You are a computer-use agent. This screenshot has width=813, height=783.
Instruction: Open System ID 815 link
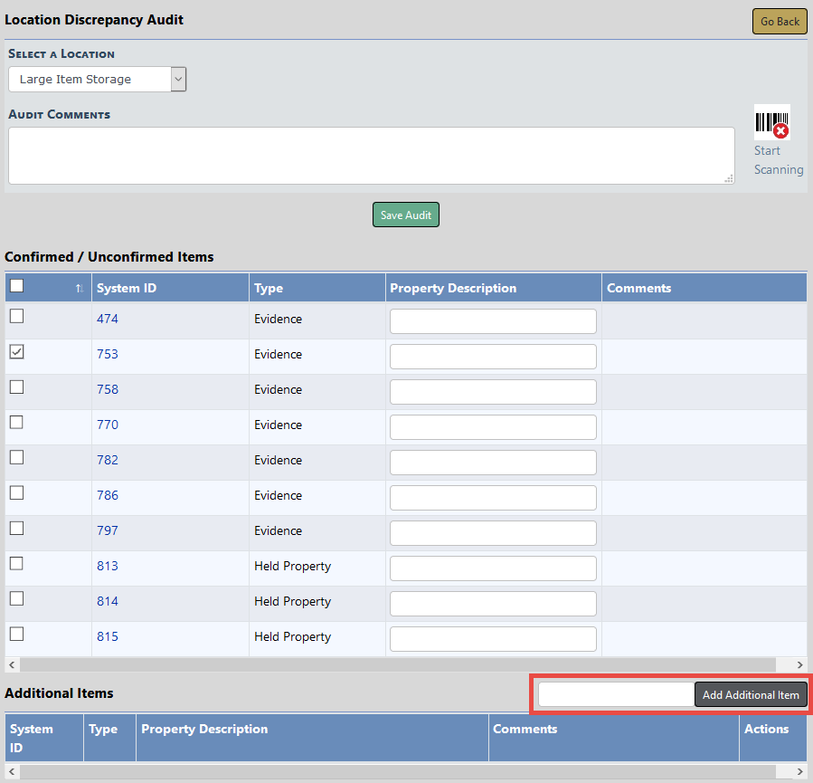click(108, 637)
